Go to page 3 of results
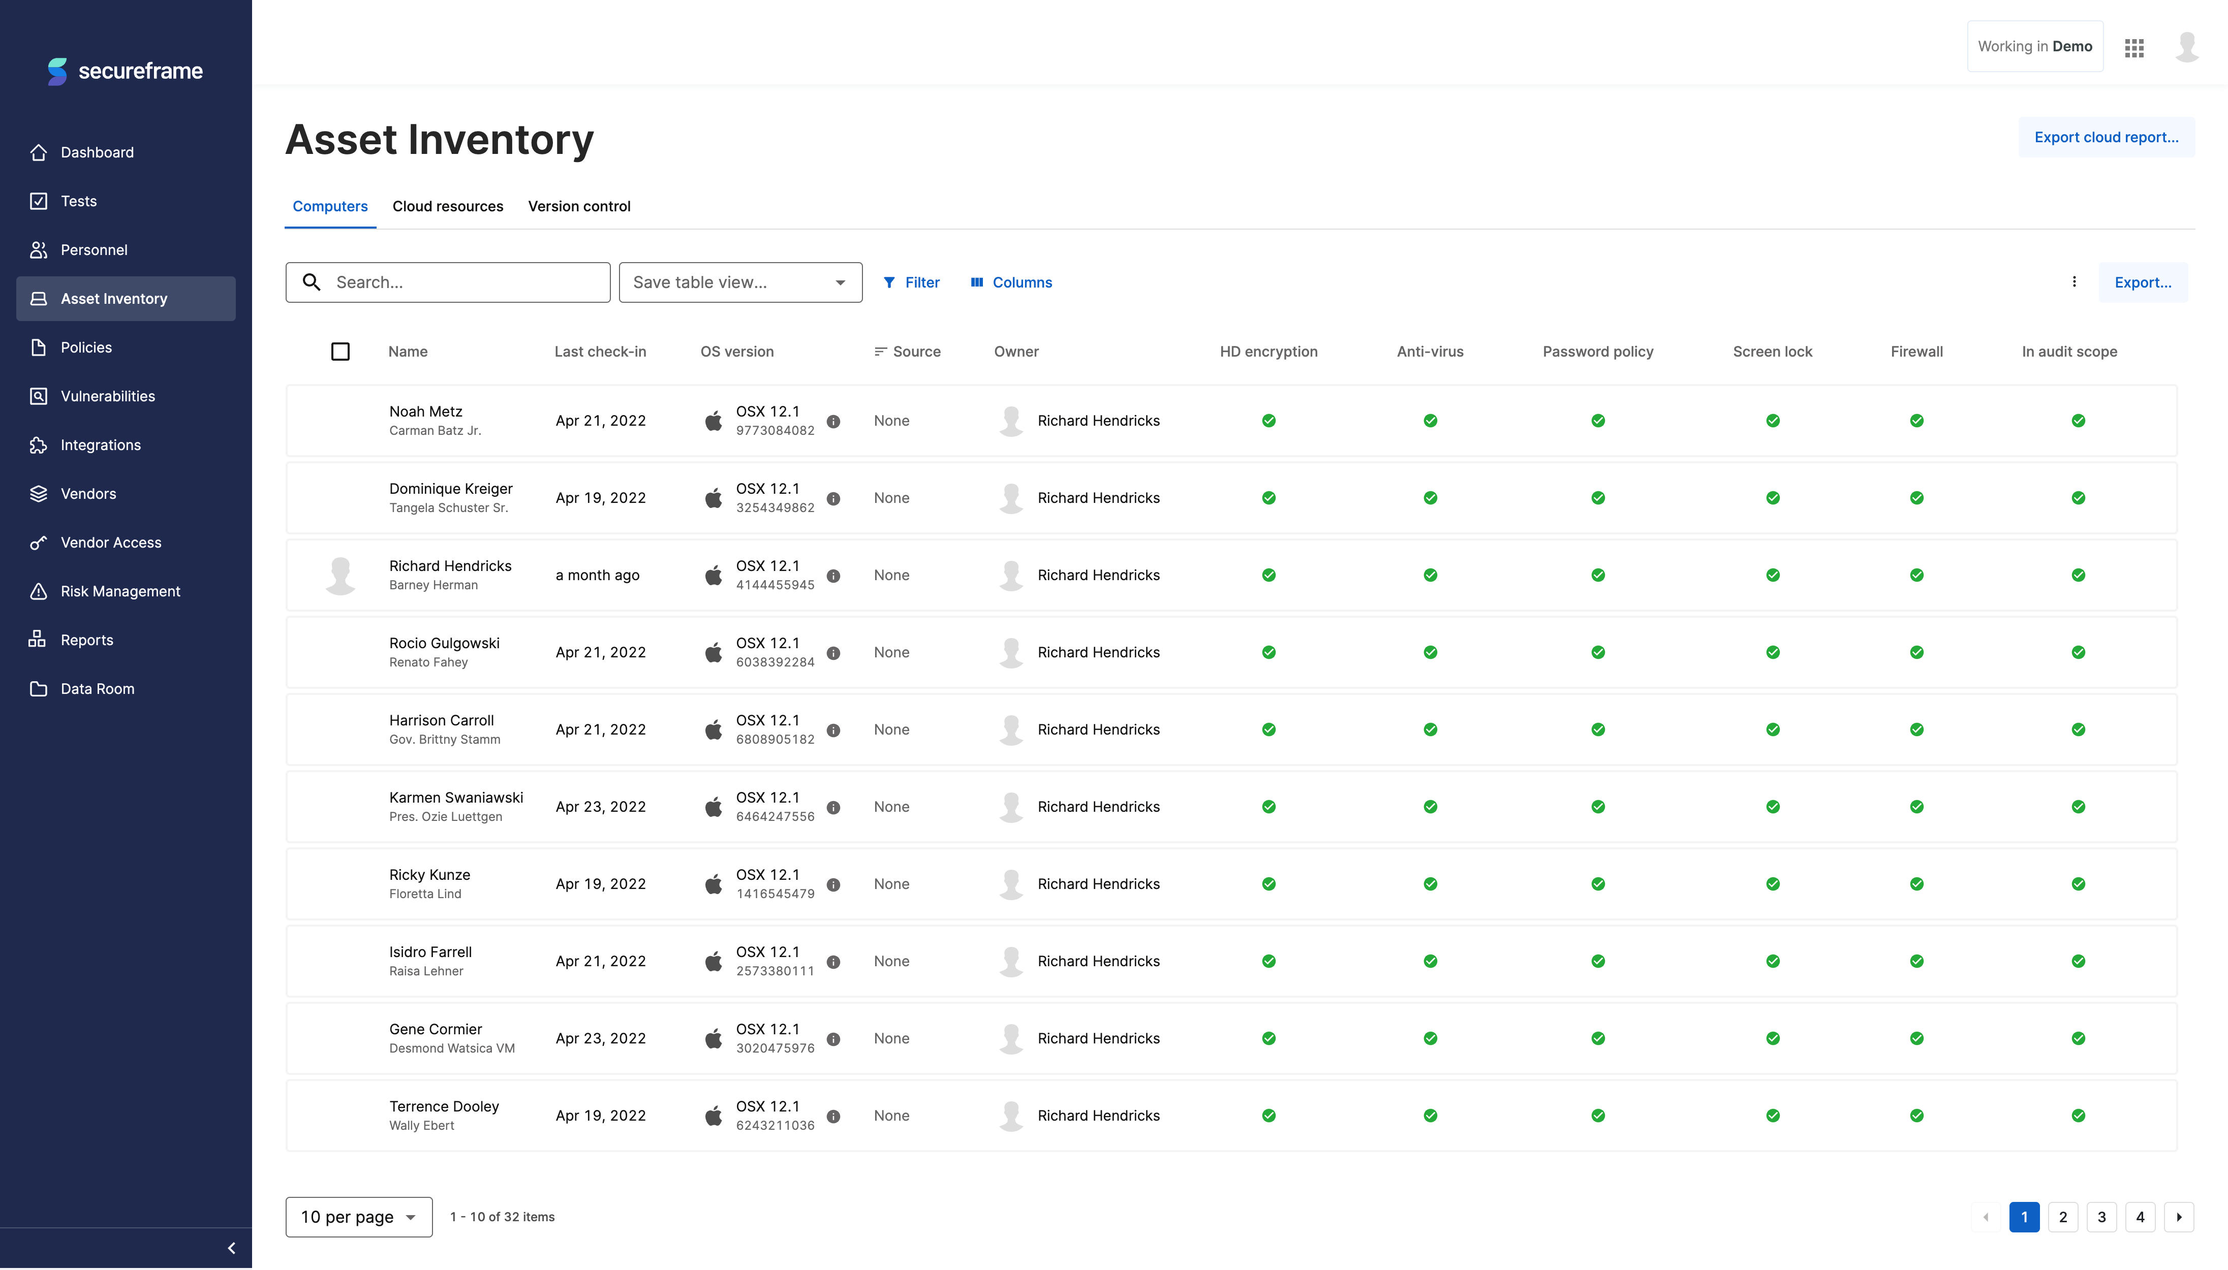2228x1270 pixels. 2101,1216
